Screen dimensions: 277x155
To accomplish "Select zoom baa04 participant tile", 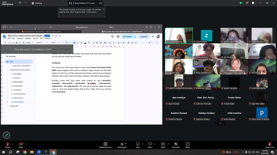I will pos(206,35).
